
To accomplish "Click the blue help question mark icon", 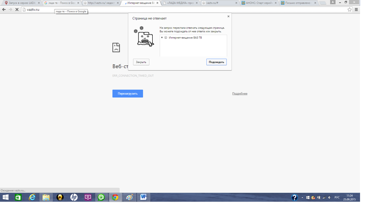I will 295,198.
